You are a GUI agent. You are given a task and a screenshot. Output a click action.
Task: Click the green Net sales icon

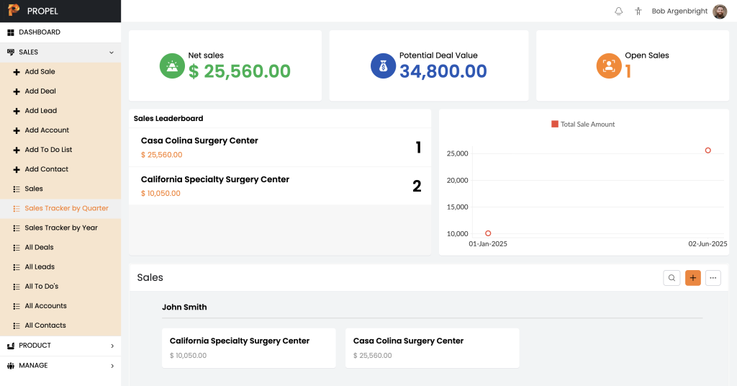click(172, 66)
